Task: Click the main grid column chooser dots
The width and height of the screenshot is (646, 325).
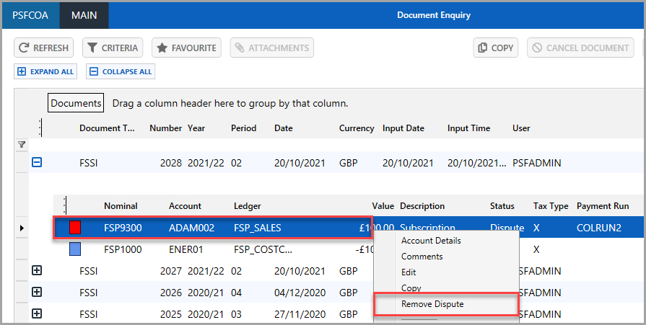Action: pyautogui.click(x=40, y=128)
